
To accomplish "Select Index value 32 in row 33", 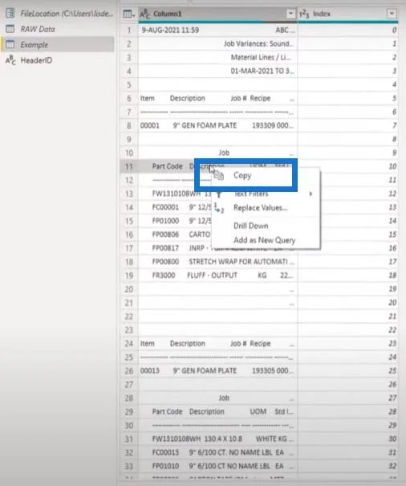I will pos(347,467).
